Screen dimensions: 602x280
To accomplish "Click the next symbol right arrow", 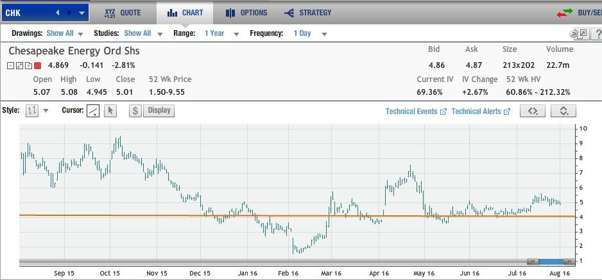I will [69, 13].
